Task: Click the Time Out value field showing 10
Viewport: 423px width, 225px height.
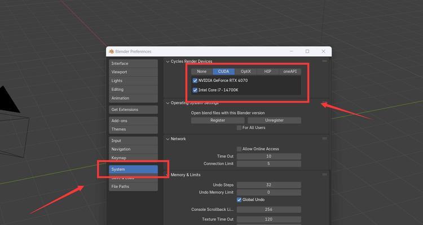Action: 268,156
